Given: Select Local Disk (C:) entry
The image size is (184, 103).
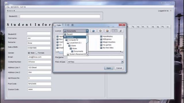Looking at the screenshot, I should [x=75, y=43].
